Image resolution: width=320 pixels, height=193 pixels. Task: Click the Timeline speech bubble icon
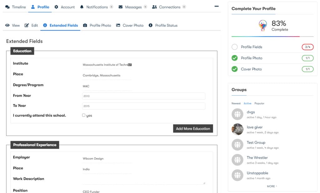click(x=7, y=7)
